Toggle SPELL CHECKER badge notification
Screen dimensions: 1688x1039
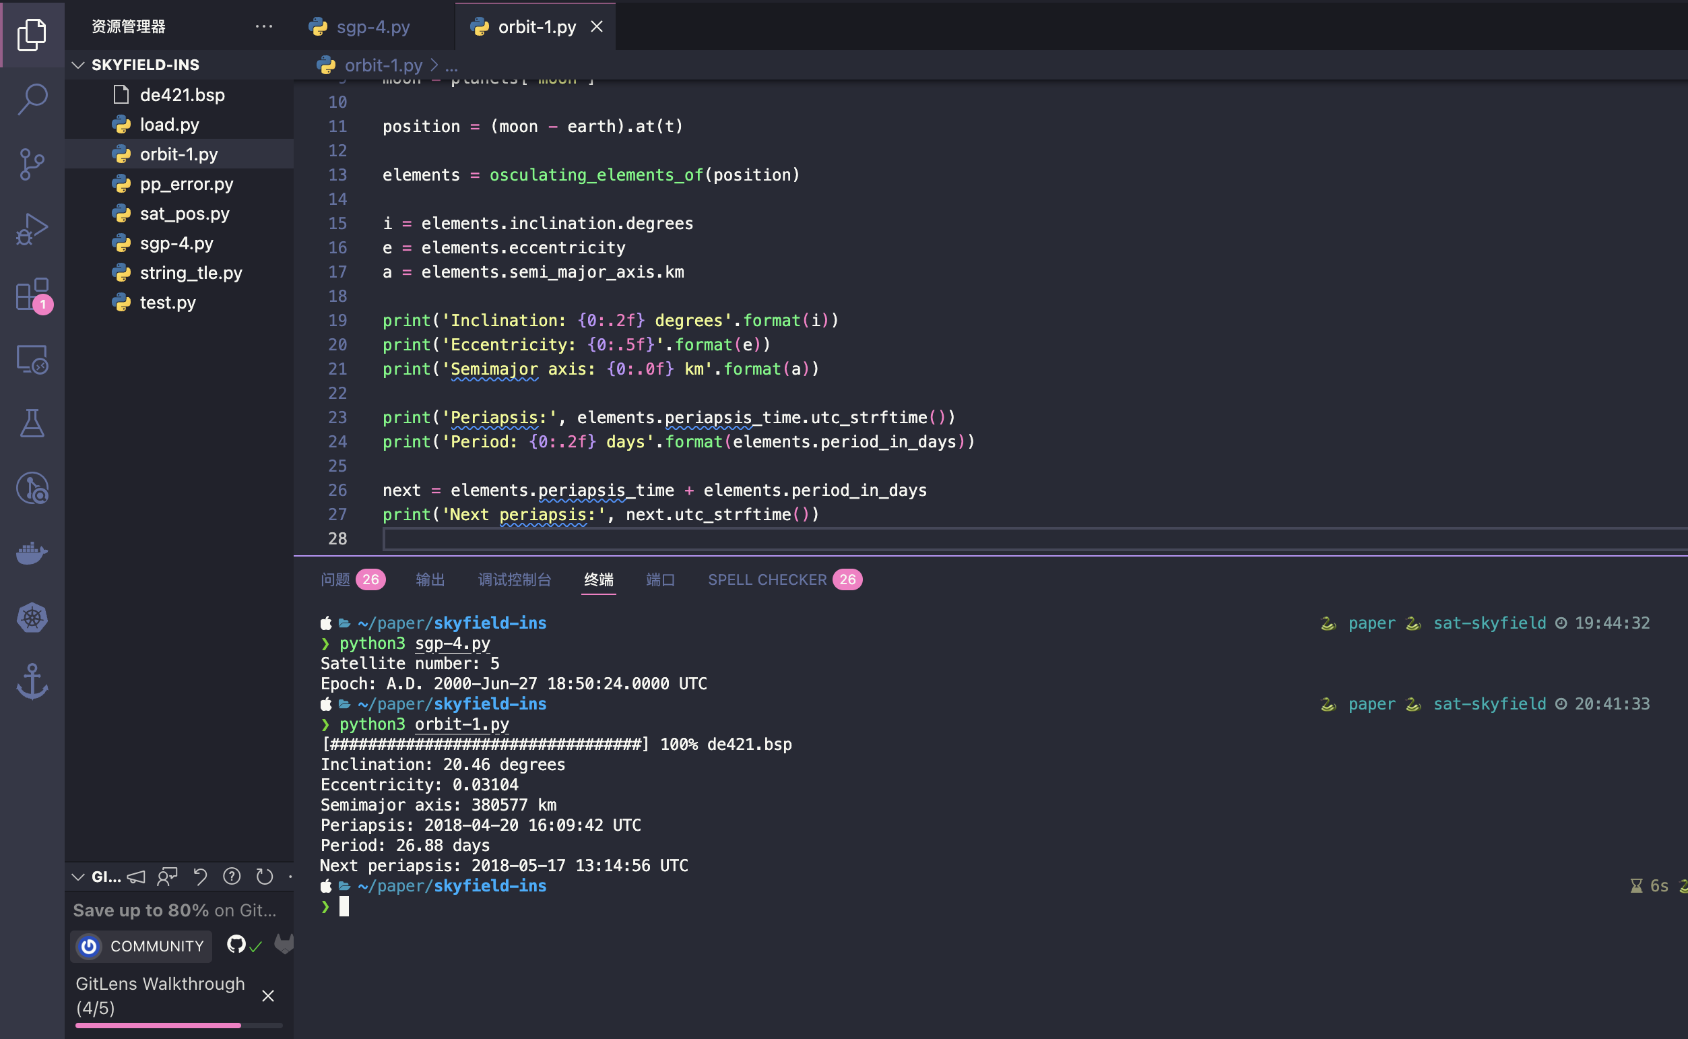pyautogui.click(x=847, y=579)
